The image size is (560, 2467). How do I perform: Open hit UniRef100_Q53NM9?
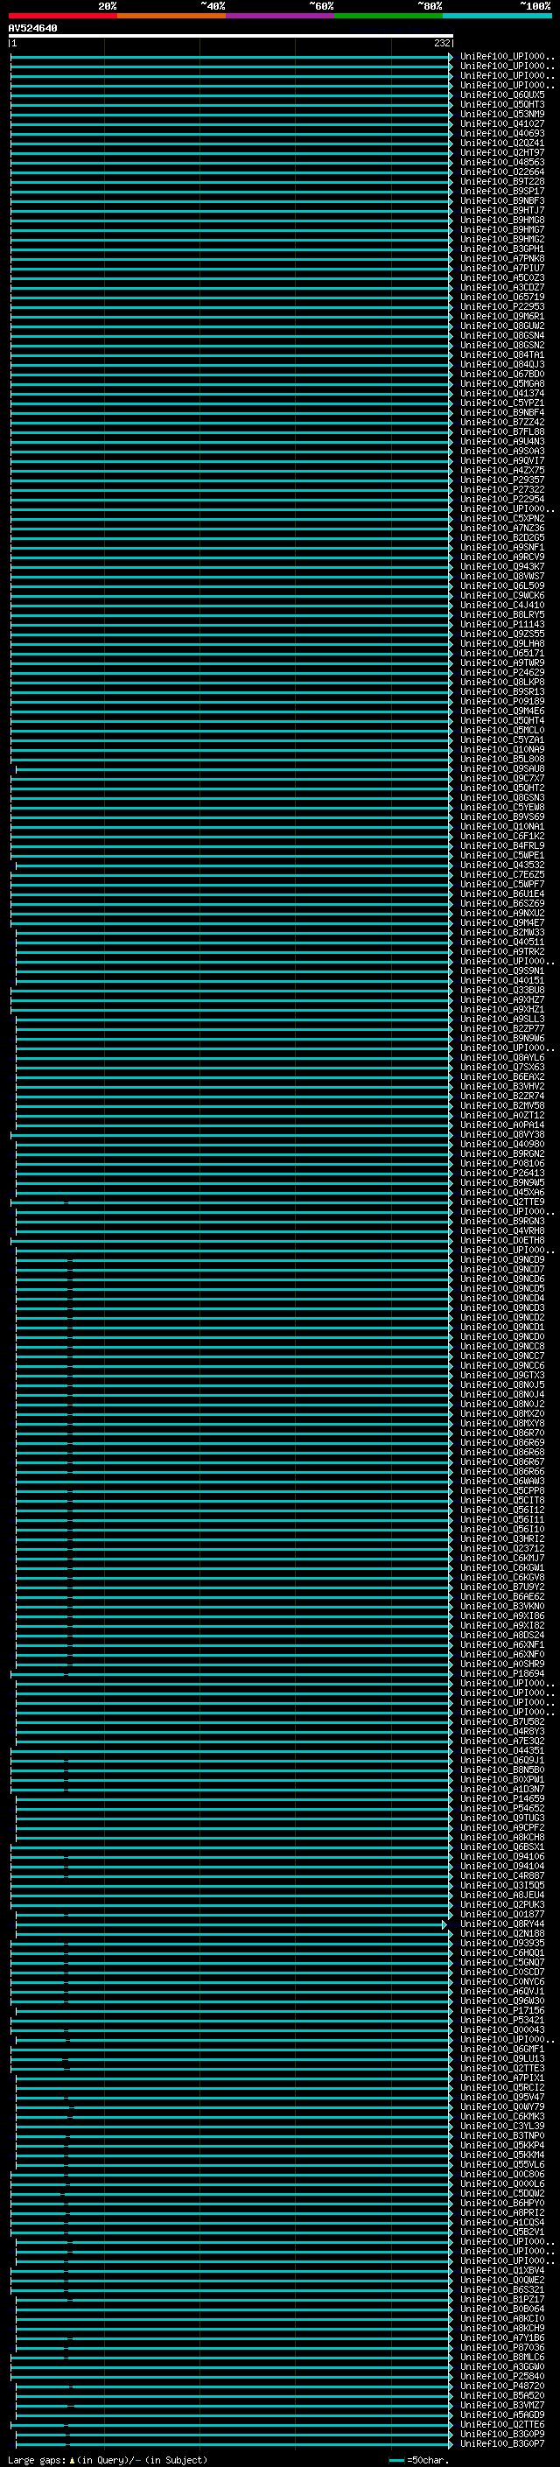[501, 114]
